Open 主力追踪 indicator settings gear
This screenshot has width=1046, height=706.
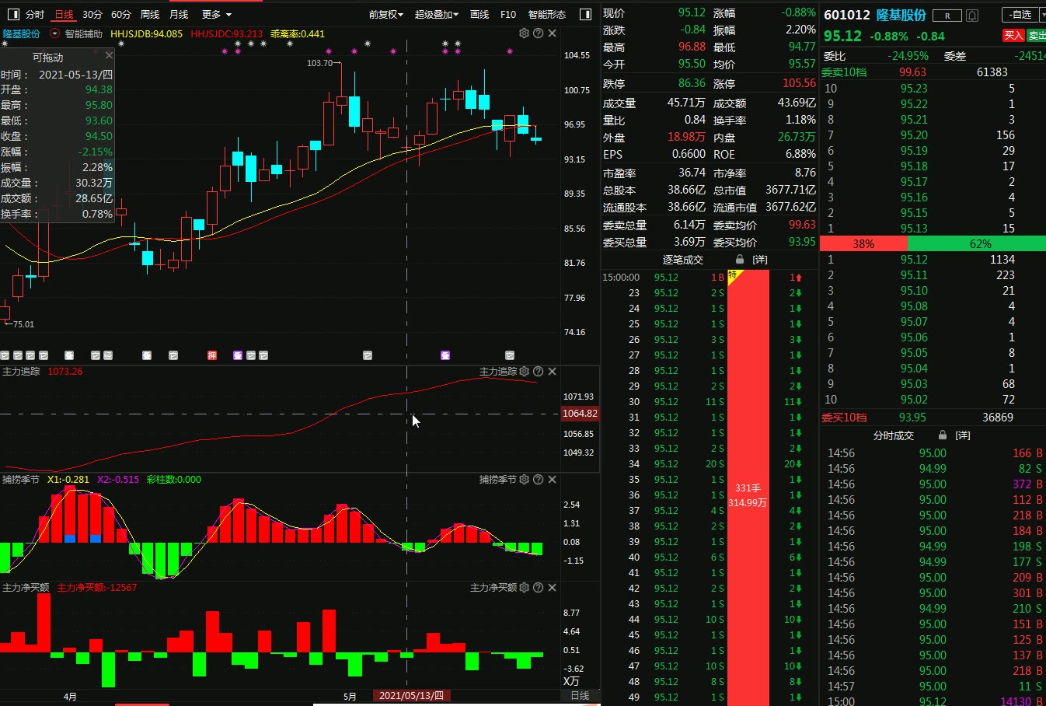coord(524,372)
